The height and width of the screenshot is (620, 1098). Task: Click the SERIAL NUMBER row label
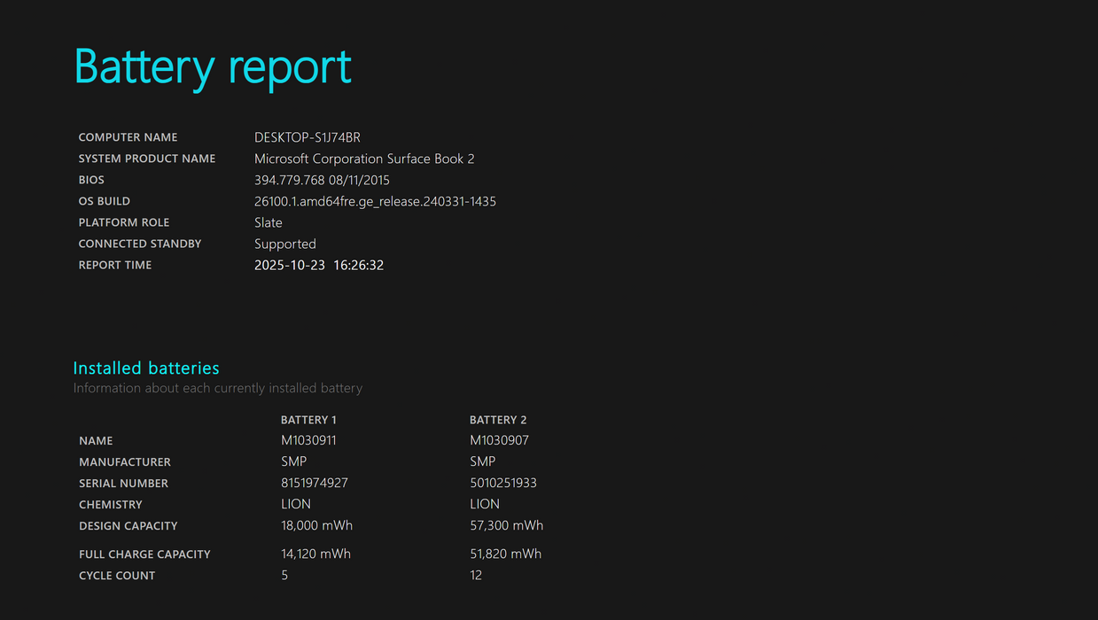123,483
